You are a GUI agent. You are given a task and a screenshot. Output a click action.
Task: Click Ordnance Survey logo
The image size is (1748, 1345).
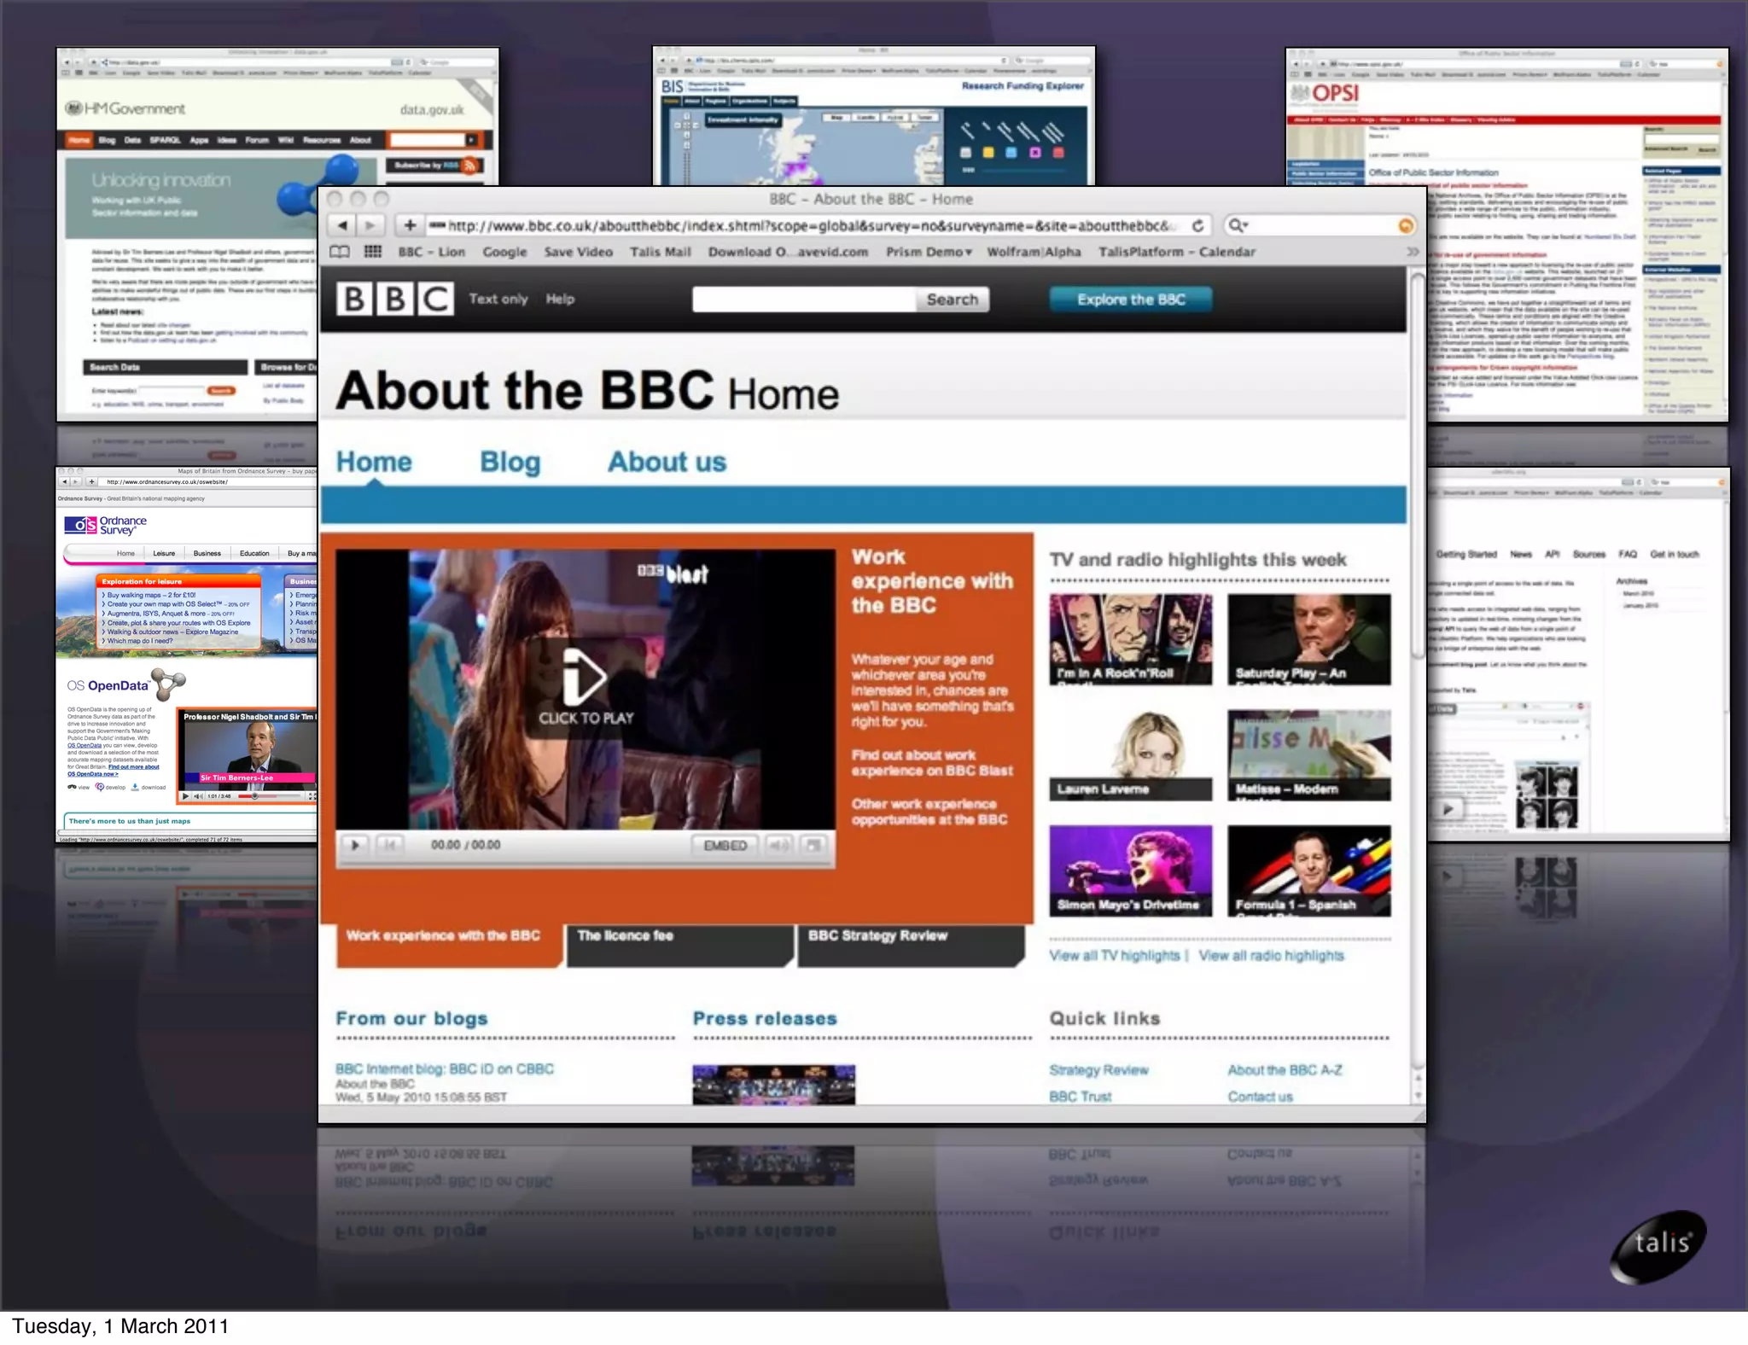(106, 525)
